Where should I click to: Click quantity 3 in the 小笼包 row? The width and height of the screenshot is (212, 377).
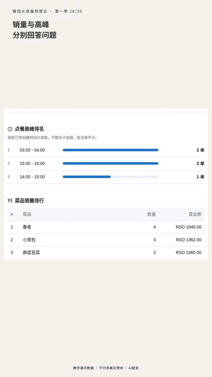pyautogui.click(x=155, y=240)
